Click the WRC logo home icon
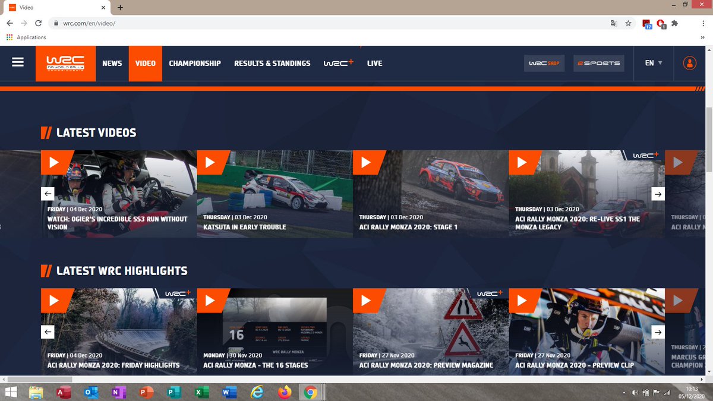Screen dimensions: 713x401 (x=65, y=63)
